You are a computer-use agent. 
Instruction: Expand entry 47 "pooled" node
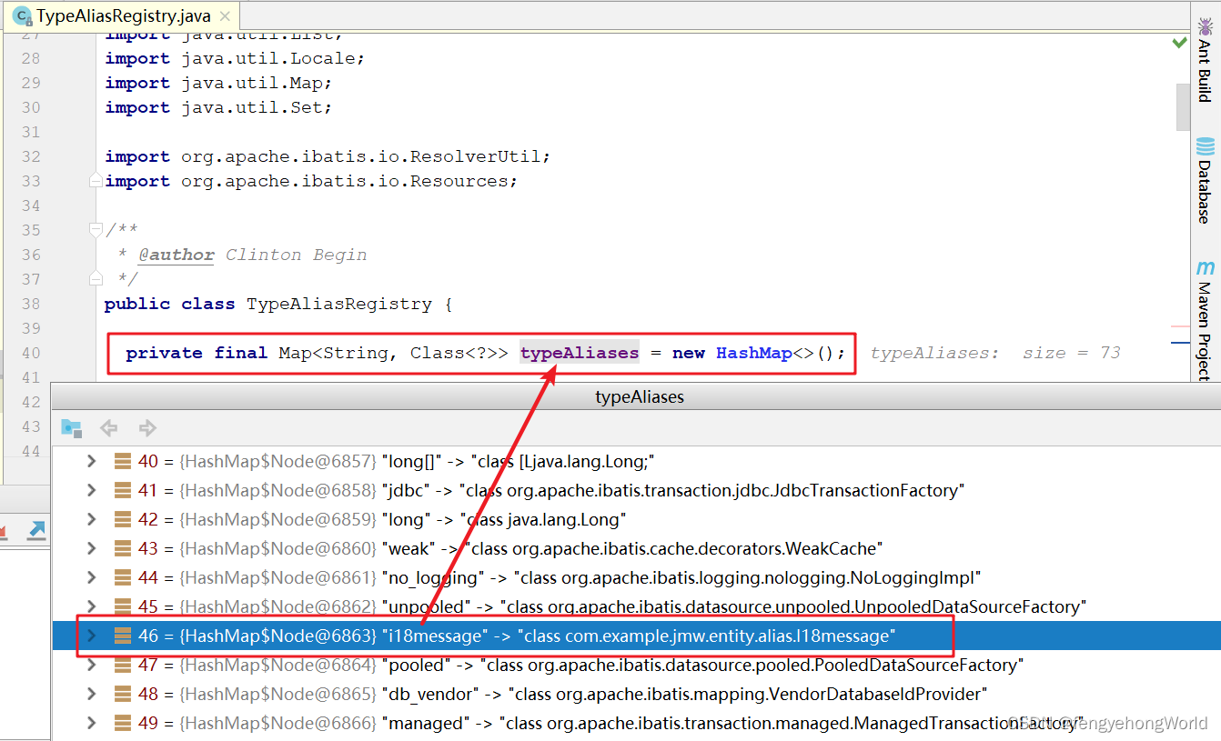[x=90, y=665]
